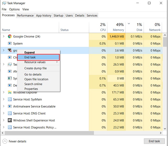Switch to the Performance tab

click(25, 15)
